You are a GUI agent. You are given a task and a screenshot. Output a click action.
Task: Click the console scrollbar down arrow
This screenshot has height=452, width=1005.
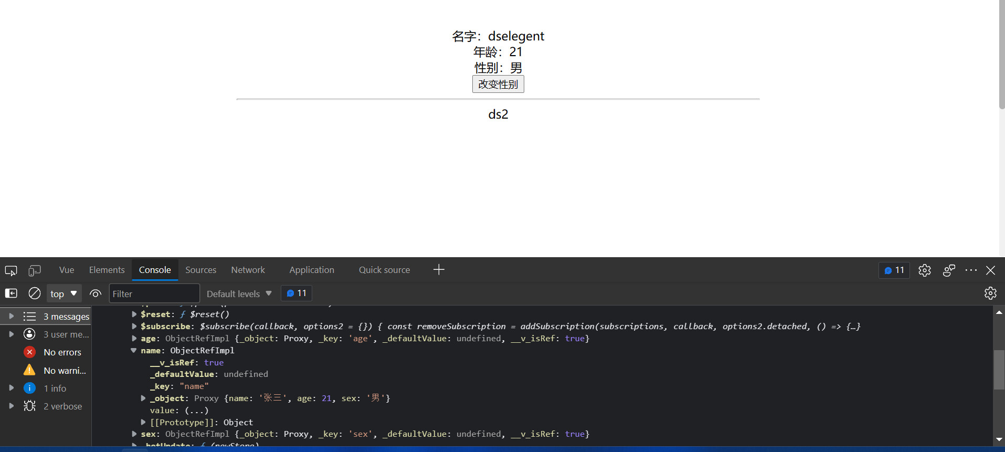click(999, 440)
